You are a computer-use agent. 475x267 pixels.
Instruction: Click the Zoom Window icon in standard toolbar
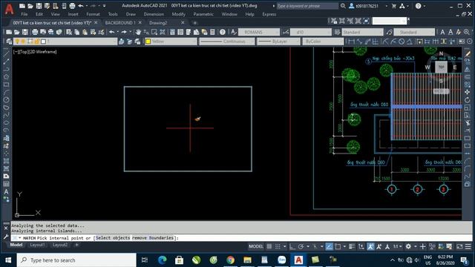point(154,32)
